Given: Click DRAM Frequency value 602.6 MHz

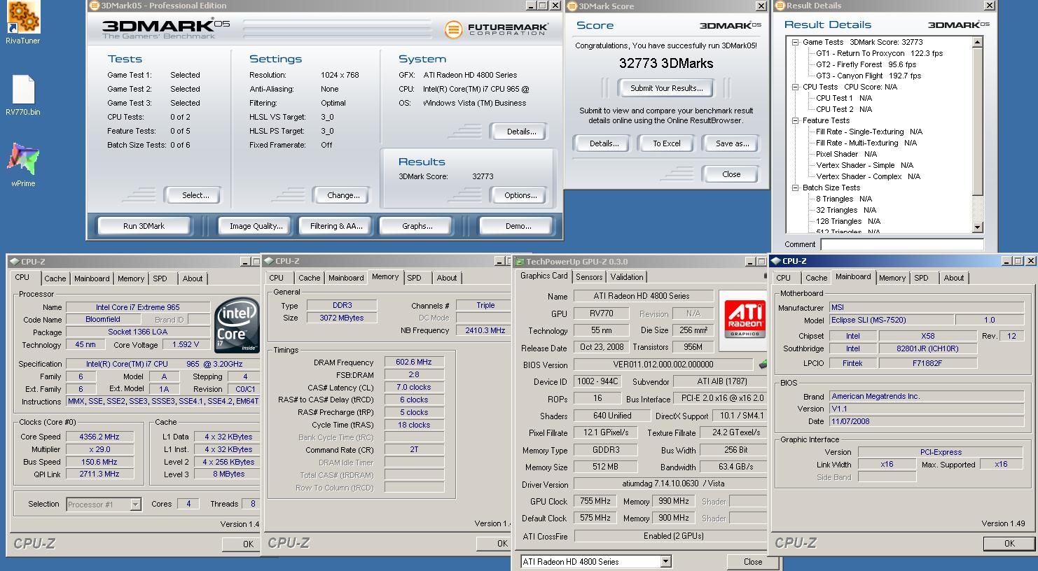Looking at the screenshot, I should 414,362.
